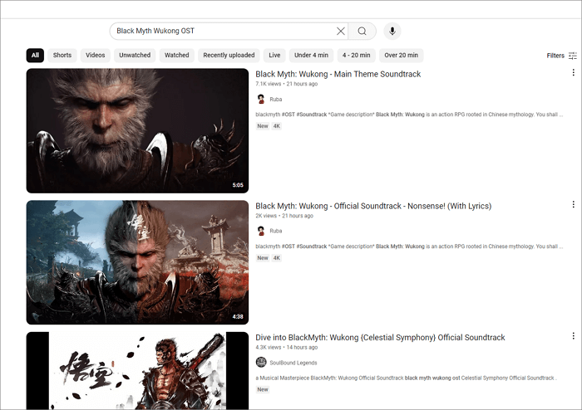582x410 pixels.
Task: Open Ruba channel name under Nonsense! video
Action: pos(276,231)
